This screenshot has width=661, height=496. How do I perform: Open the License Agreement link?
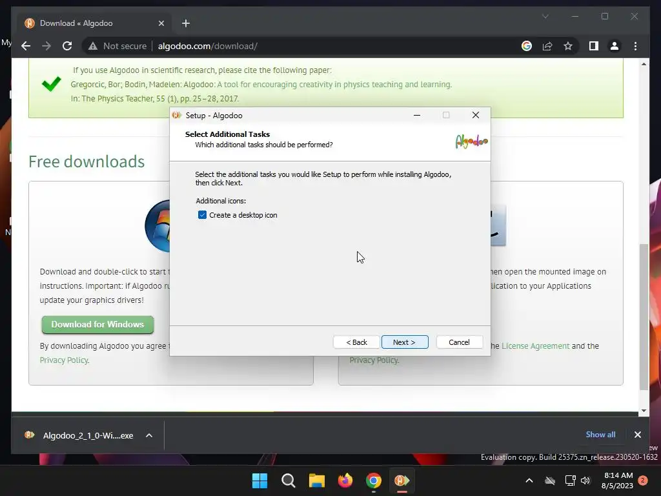coord(535,346)
